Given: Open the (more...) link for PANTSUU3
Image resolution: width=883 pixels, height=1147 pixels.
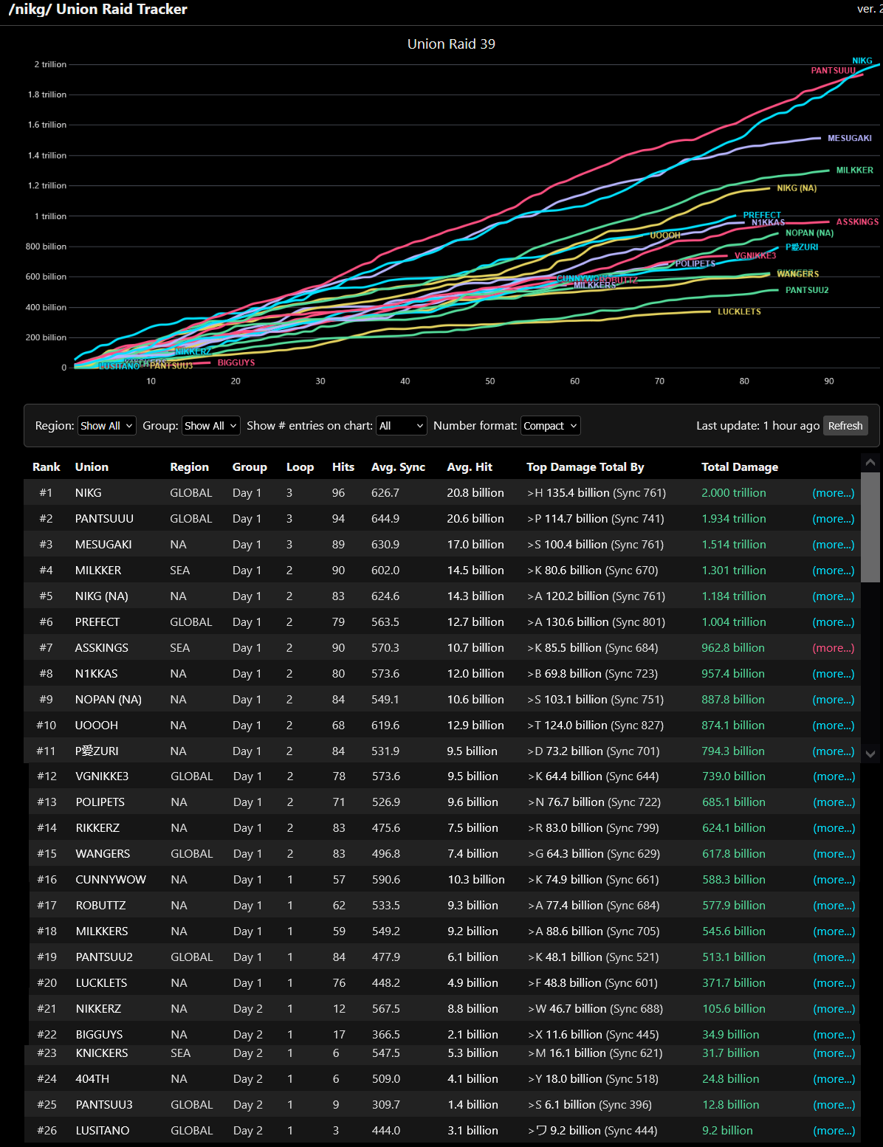Looking at the screenshot, I should tap(834, 1105).
